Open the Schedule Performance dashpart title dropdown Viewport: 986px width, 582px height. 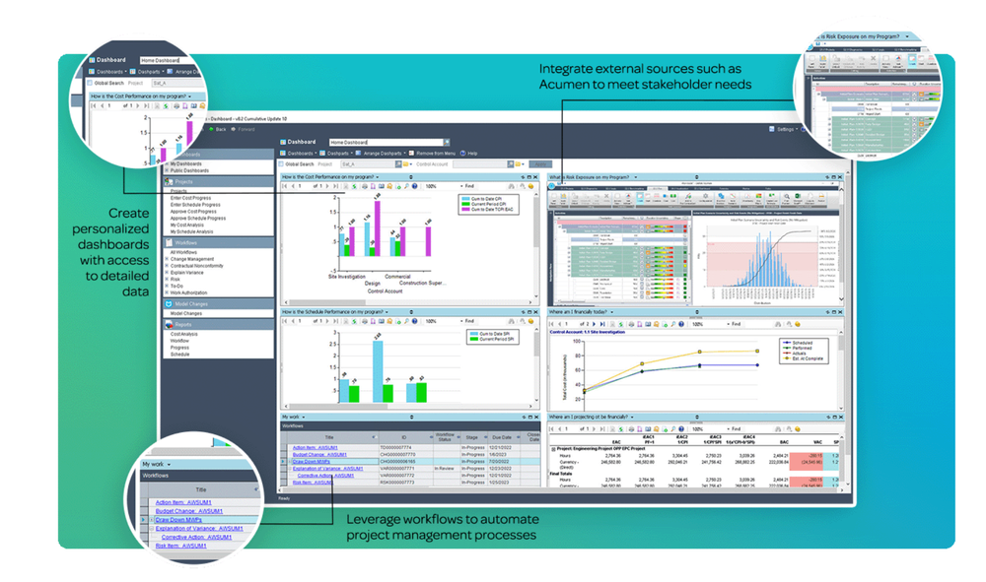pyautogui.click(x=387, y=312)
